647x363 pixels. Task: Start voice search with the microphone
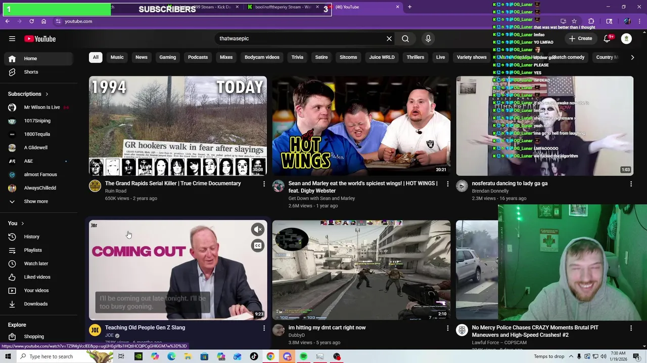(428, 39)
